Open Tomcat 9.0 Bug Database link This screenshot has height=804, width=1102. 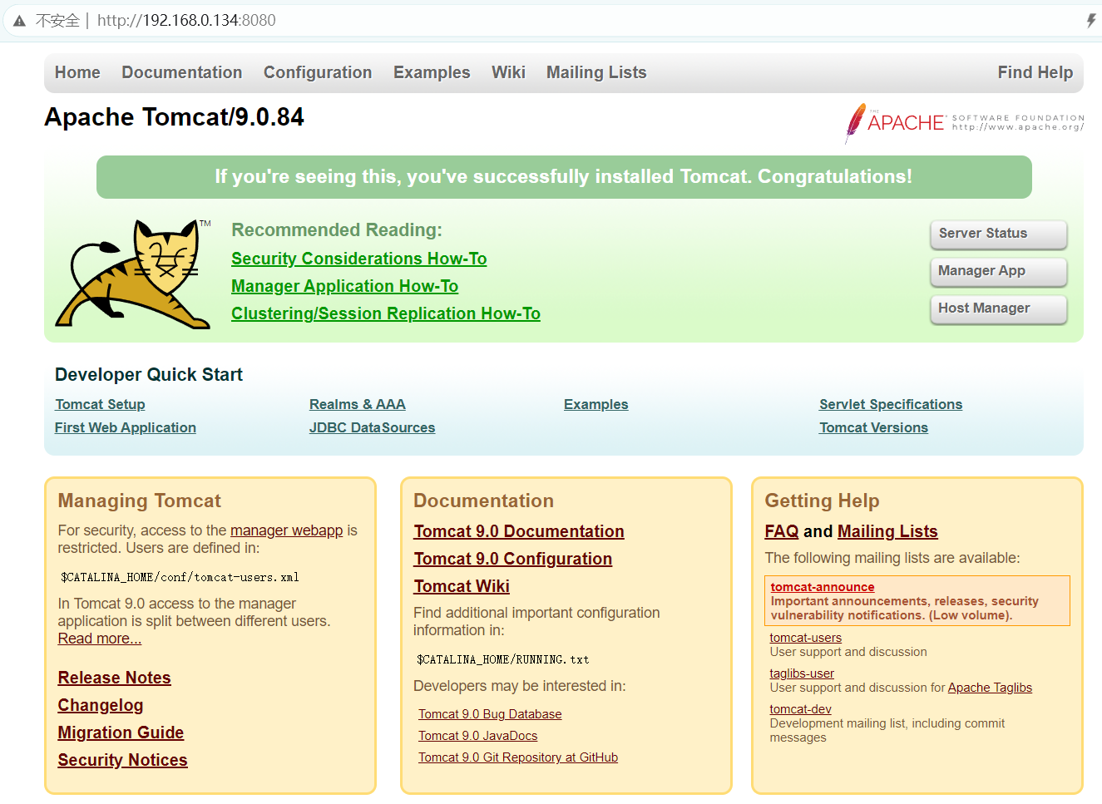490,714
